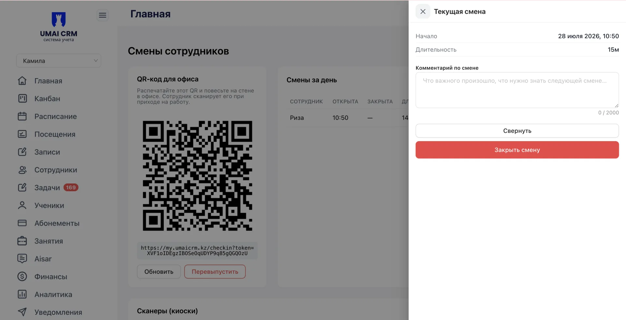The image size is (626, 320).
Task: Collapse the panel with Свернуть
Action: [x=517, y=131]
